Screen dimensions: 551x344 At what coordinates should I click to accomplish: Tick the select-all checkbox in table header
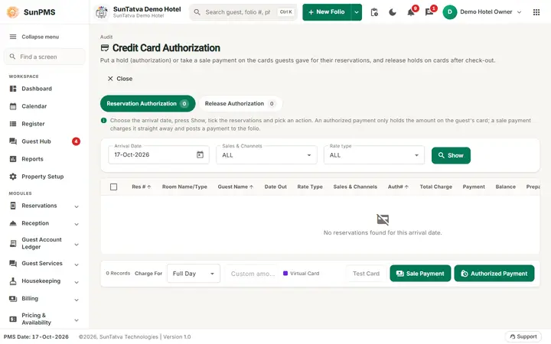113,187
